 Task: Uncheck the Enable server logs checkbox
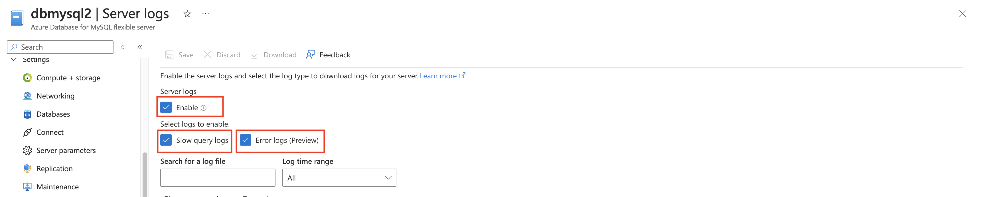pyautogui.click(x=166, y=108)
